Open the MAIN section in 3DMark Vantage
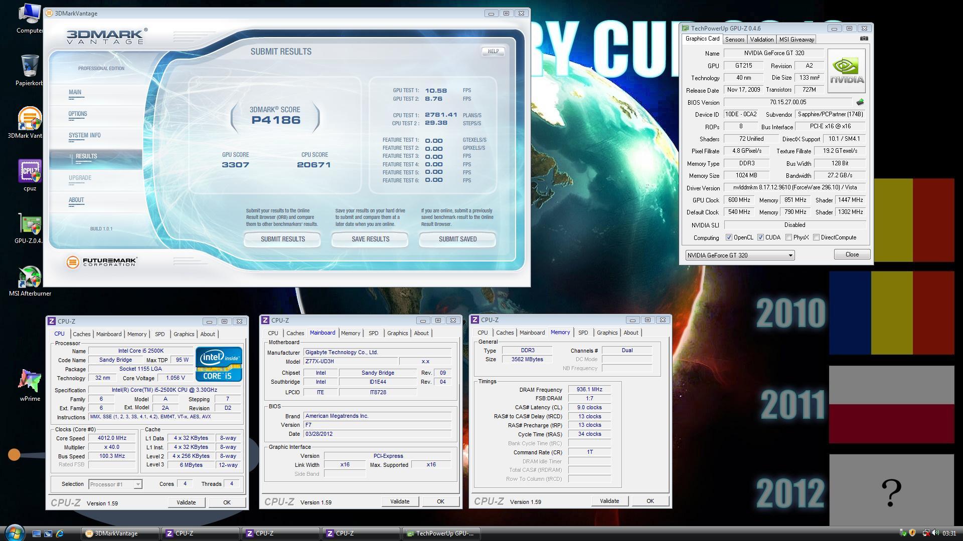 pyautogui.click(x=75, y=92)
